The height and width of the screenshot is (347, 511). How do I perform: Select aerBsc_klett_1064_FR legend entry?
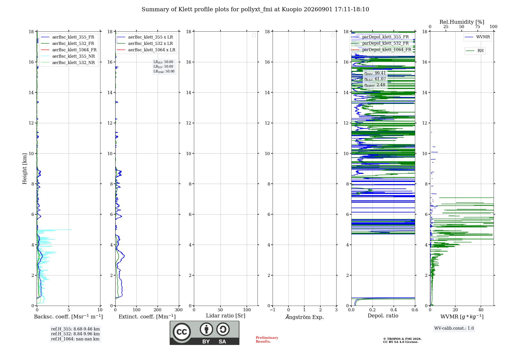69,50
